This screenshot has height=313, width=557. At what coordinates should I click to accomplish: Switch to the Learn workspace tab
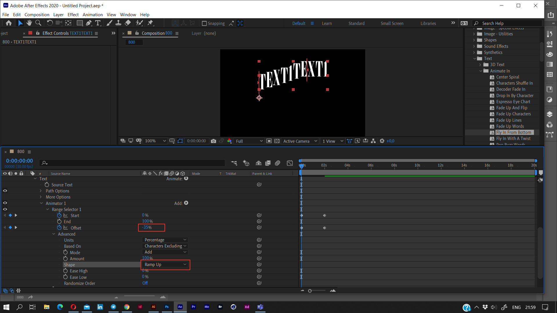pos(327,23)
